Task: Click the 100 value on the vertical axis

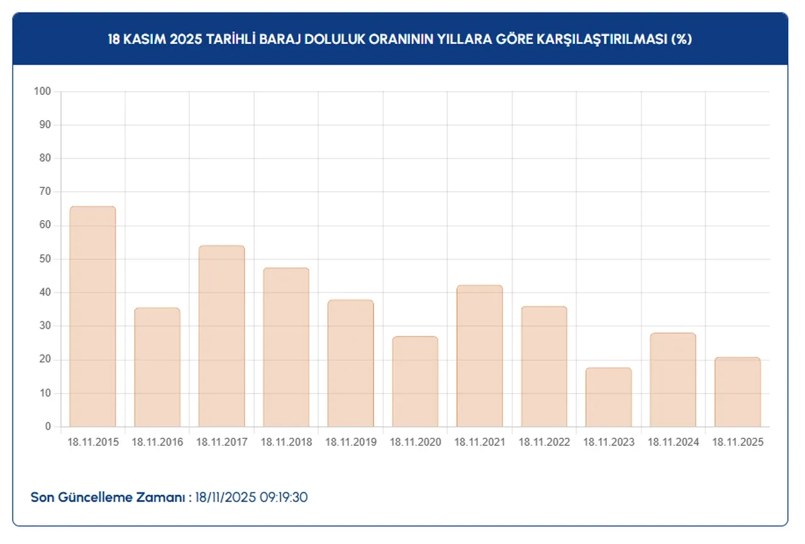Action: [42, 91]
